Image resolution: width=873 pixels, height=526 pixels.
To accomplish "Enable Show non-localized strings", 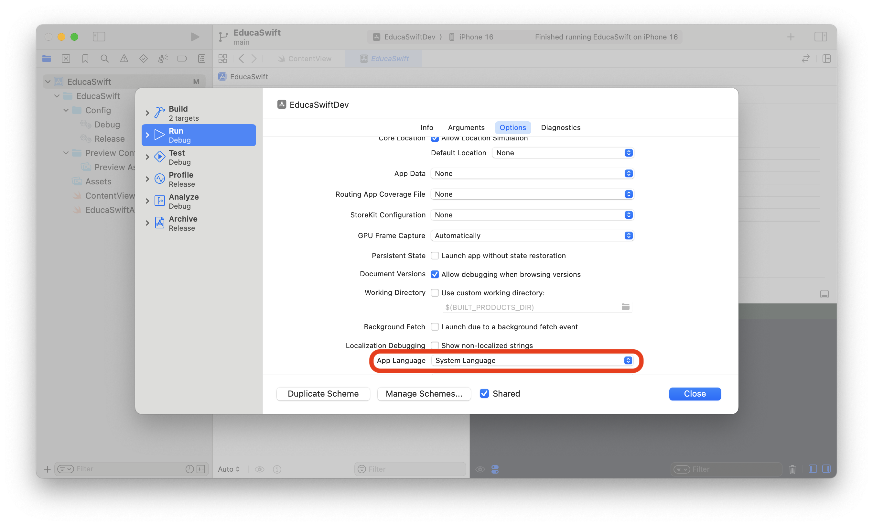I will click(435, 345).
